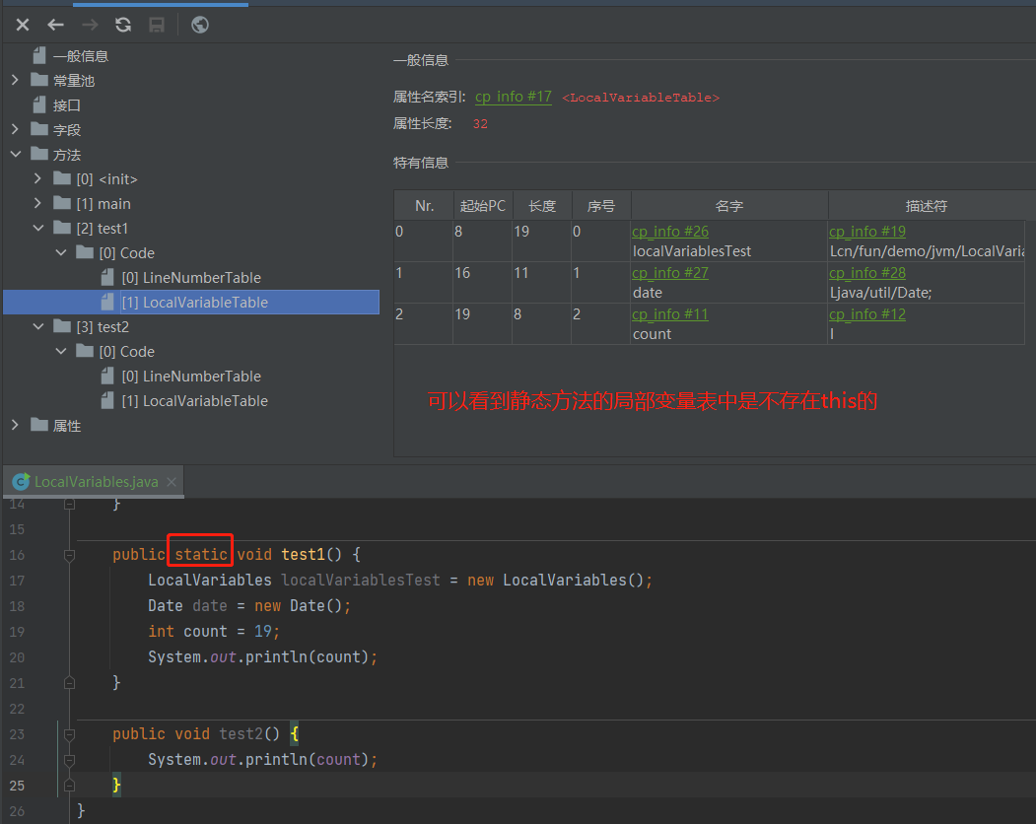Expand the 属性 tree node arrow

[x=15, y=425]
